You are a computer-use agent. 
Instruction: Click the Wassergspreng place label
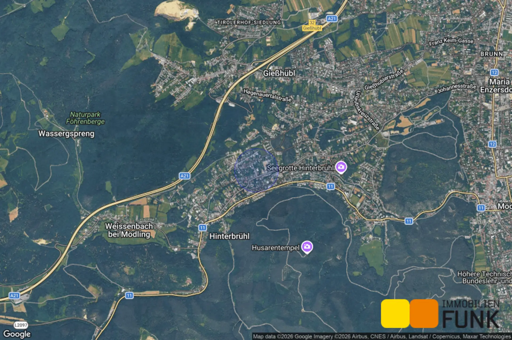click(66, 133)
